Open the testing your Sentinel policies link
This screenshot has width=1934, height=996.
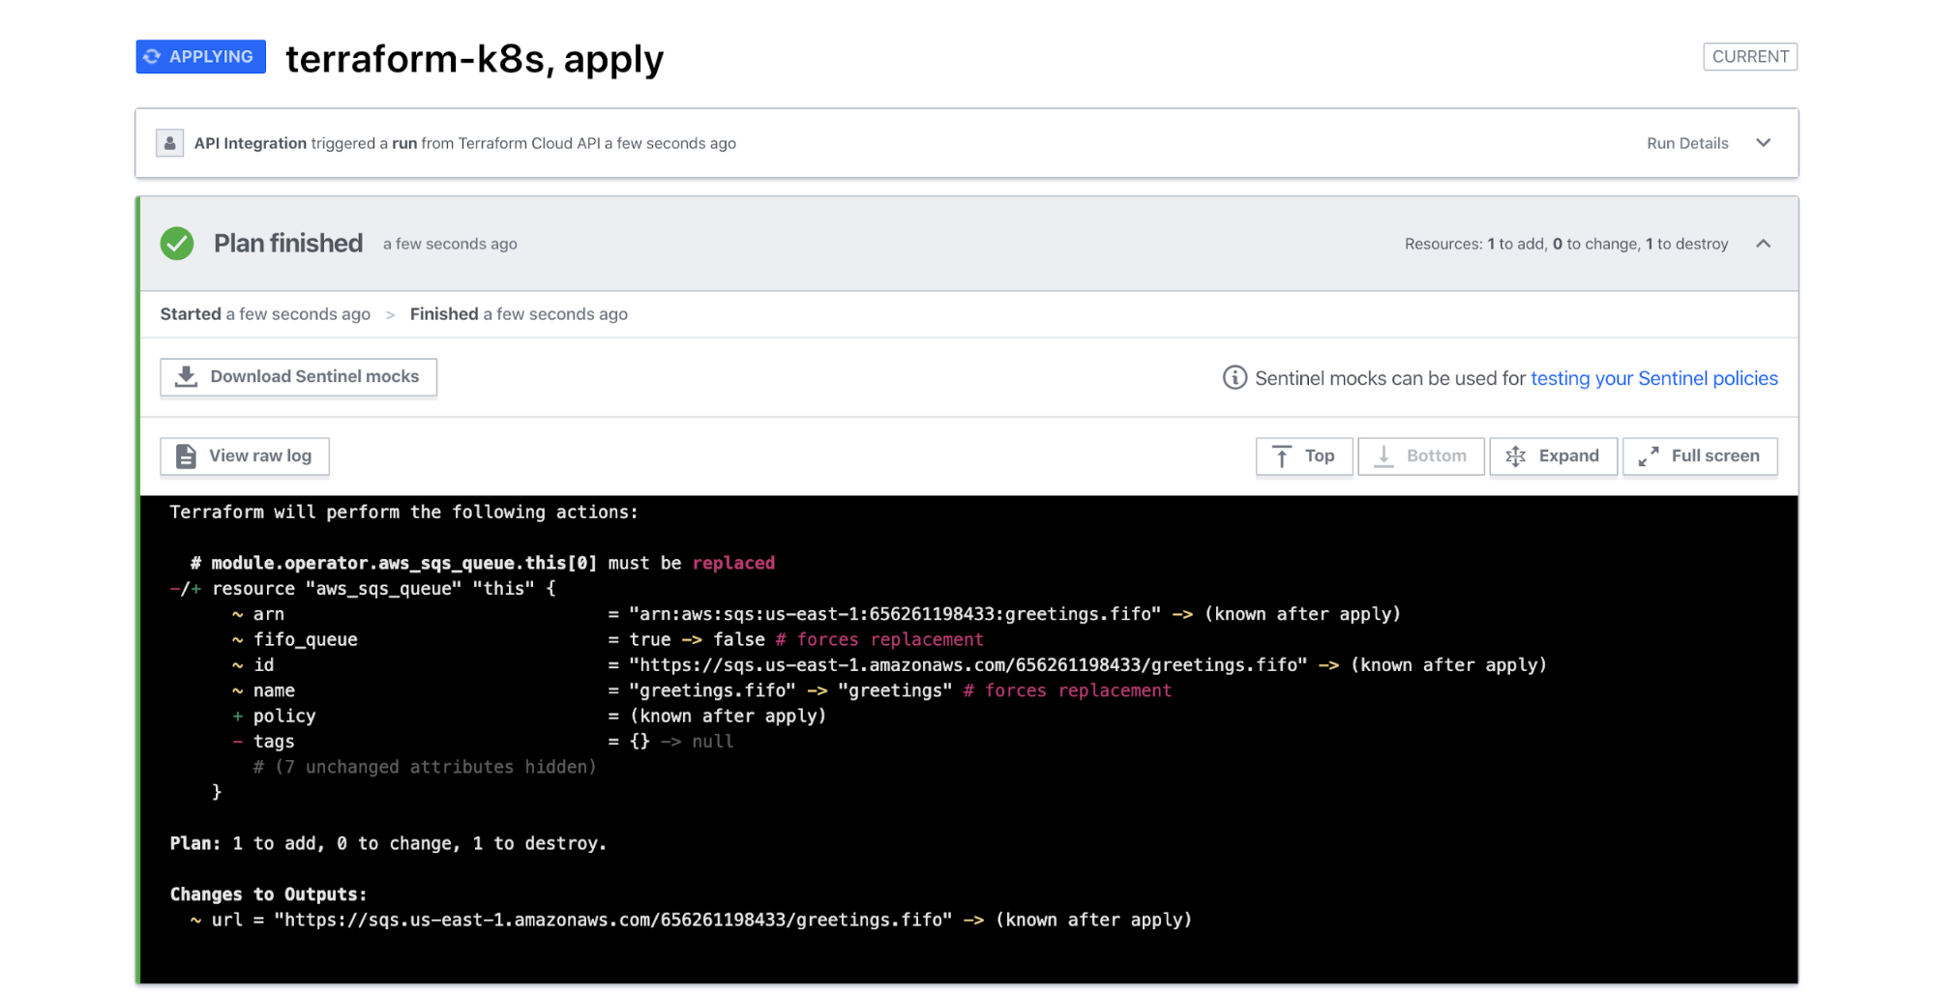click(1653, 378)
